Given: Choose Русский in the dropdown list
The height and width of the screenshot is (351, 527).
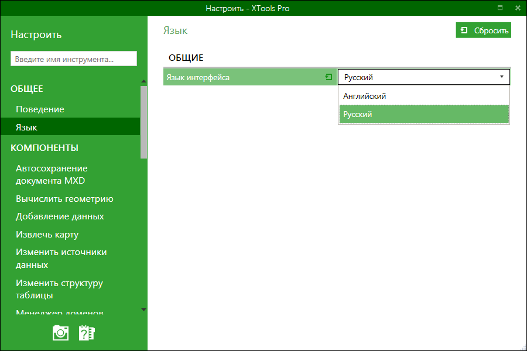Looking at the screenshot, I should tap(424, 114).
